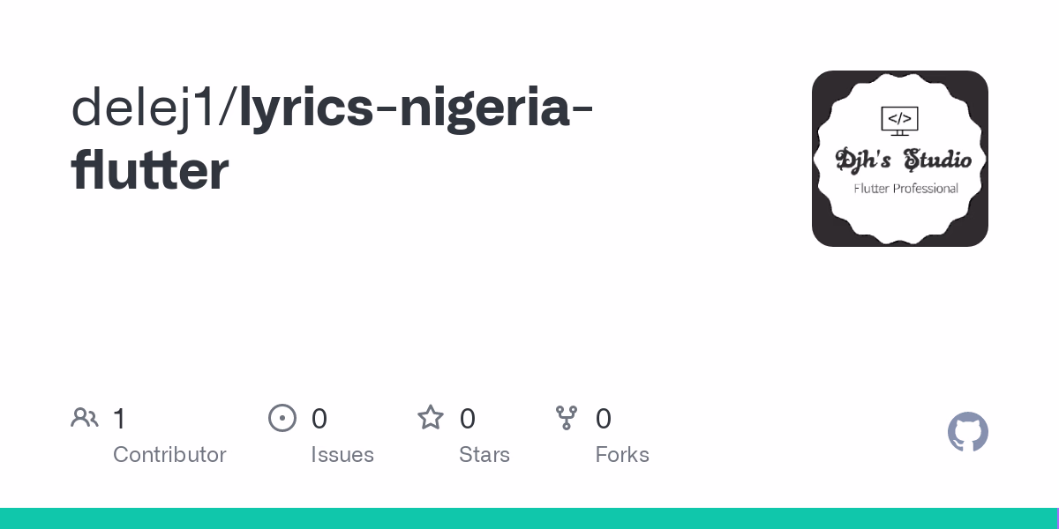Select the Forks label

pos(622,455)
